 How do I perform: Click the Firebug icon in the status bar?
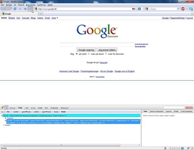pyautogui.click(x=188, y=148)
